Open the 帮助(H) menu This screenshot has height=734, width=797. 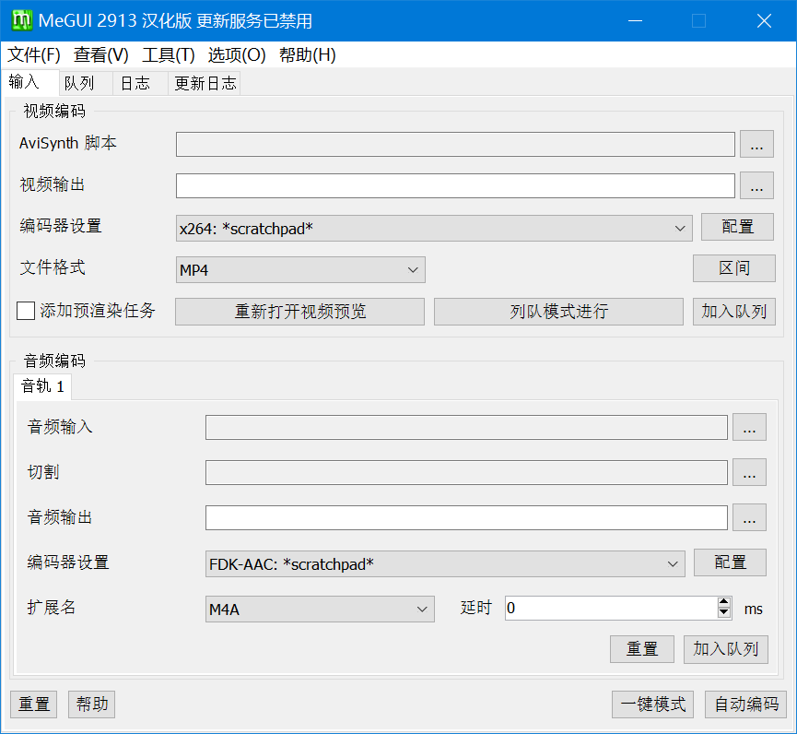click(307, 55)
